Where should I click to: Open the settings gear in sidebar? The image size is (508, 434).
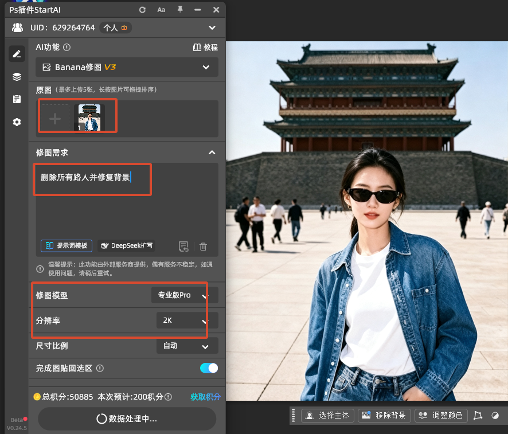(17, 122)
